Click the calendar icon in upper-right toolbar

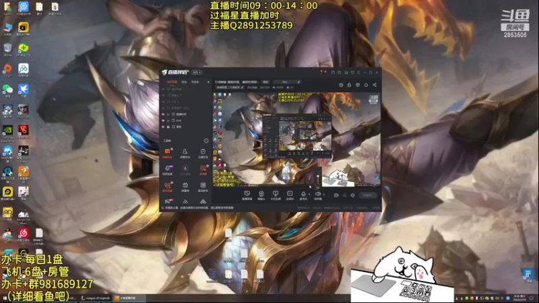click(341, 85)
